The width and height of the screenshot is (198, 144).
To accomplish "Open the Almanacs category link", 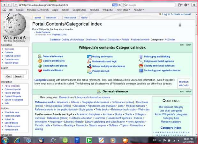I will [63, 102].
